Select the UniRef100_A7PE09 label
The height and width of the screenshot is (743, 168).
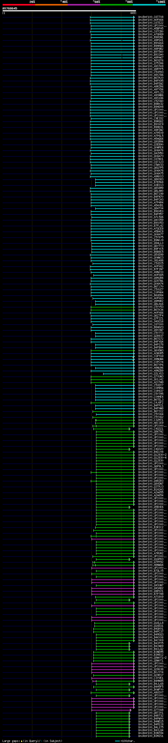pos(151,133)
